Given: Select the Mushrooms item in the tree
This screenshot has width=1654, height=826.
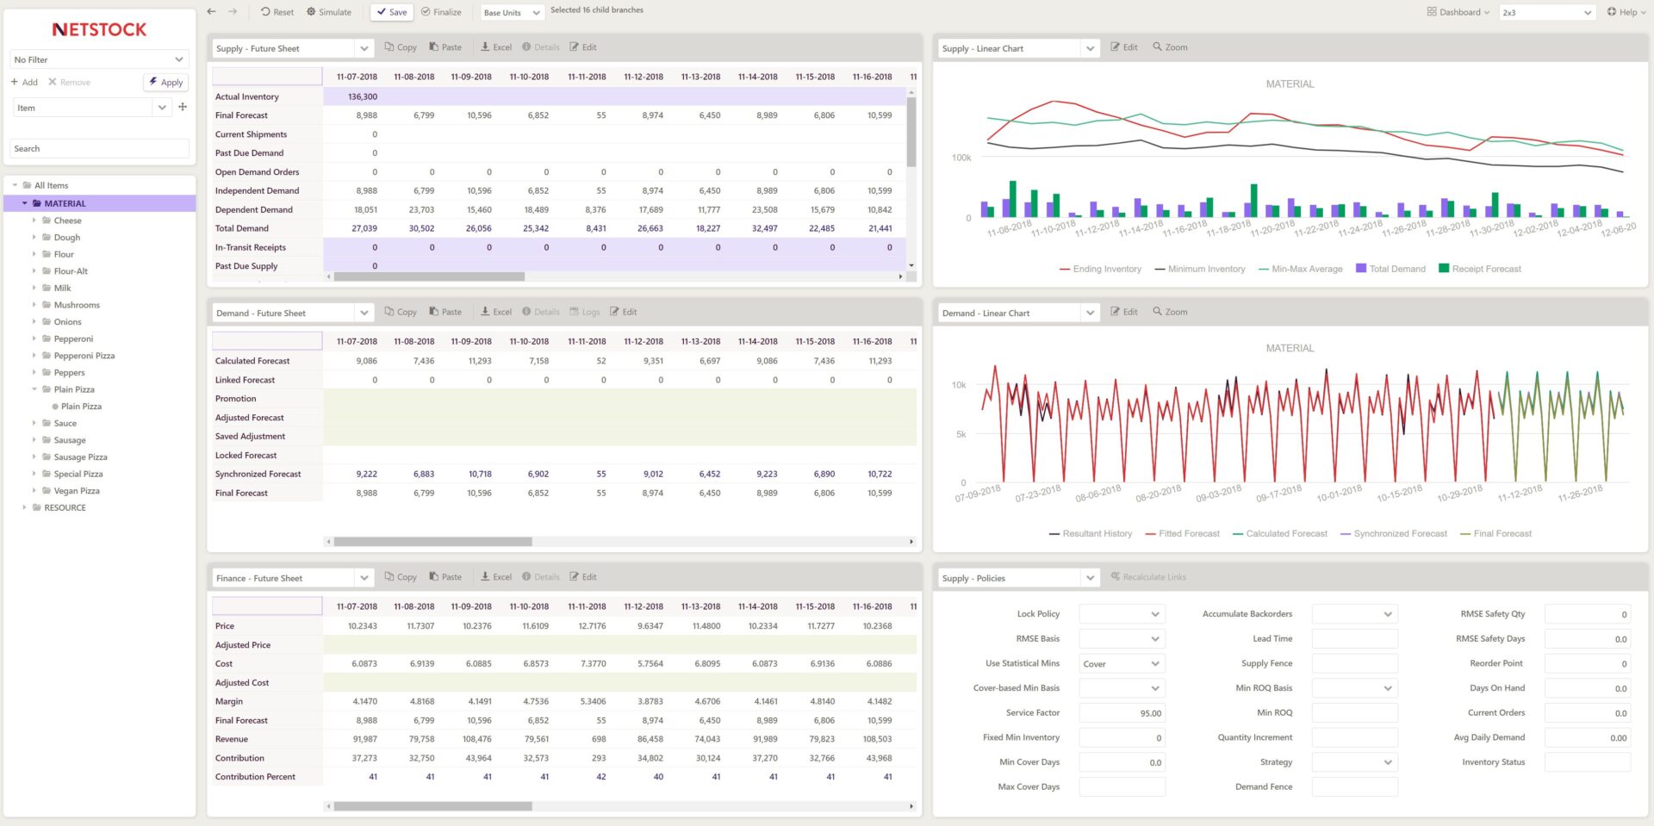Looking at the screenshot, I should [77, 305].
